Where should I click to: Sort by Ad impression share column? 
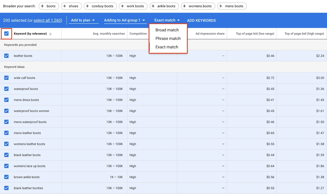210,34
